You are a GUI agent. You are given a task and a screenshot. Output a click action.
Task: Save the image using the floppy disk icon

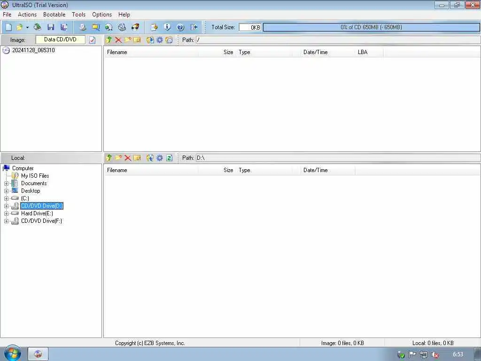pyautogui.click(x=51, y=27)
